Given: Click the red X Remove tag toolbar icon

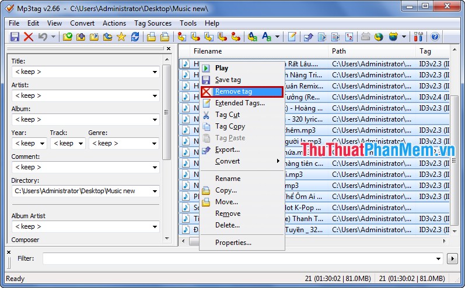Looking at the screenshot, I should pyautogui.click(x=29, y=37).
